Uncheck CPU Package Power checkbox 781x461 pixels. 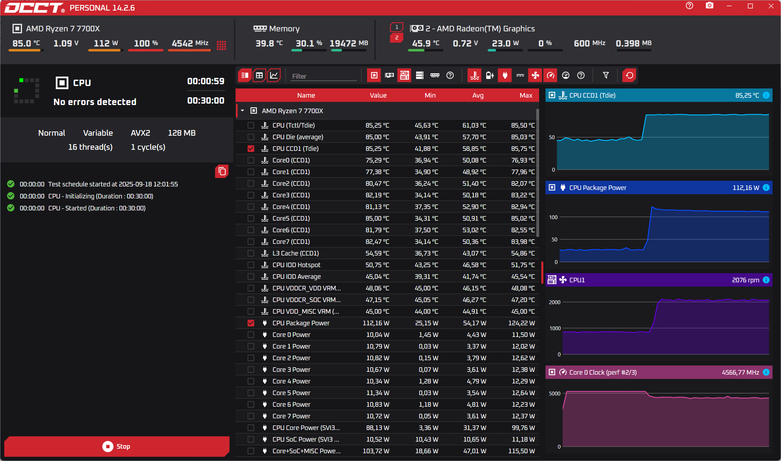(x=251, y=323)
